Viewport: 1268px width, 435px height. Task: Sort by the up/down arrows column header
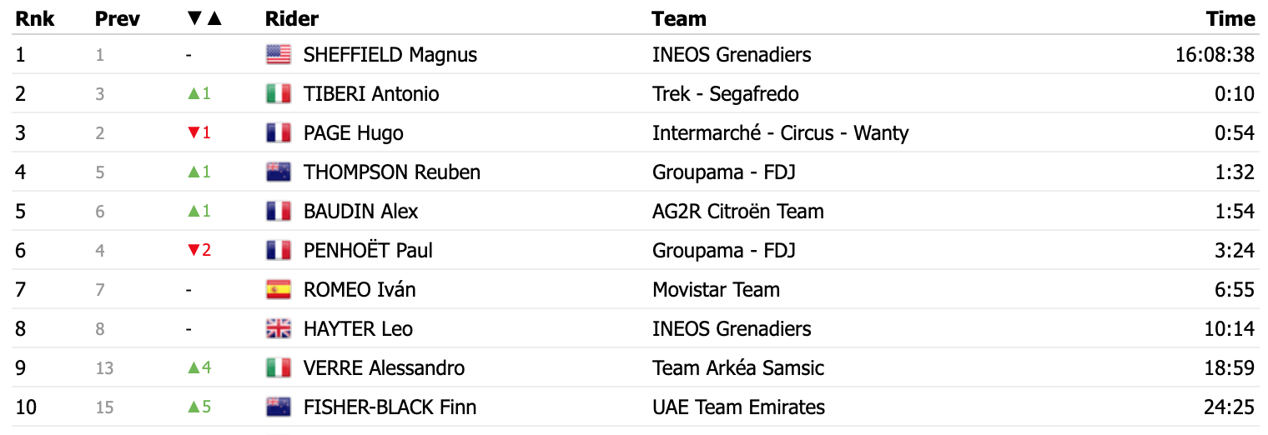click(205, 18)
